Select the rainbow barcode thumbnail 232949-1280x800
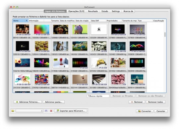179x129 pixels. (x=137, y=63)
